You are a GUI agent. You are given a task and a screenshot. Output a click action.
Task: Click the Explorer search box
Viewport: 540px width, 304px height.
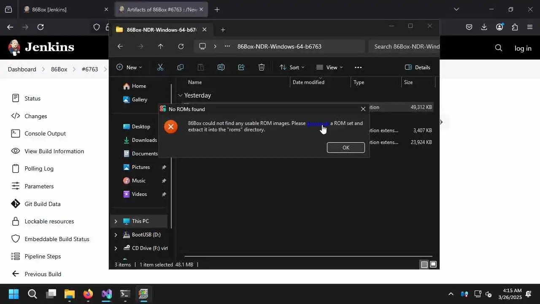tap(404, 46)
